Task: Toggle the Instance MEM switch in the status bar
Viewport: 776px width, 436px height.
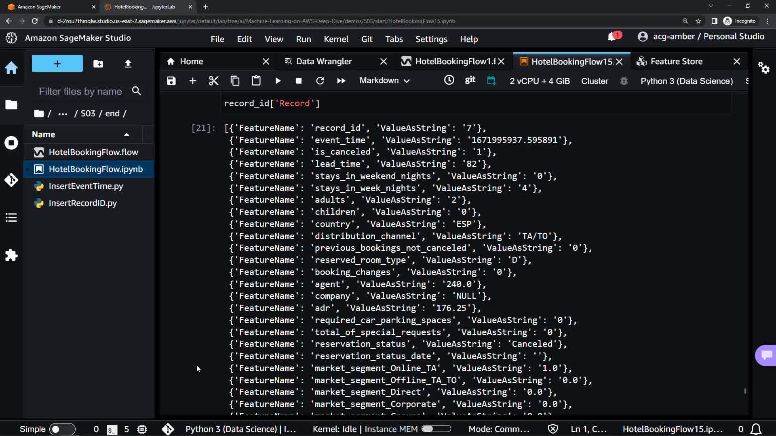Action: [436, 429]
